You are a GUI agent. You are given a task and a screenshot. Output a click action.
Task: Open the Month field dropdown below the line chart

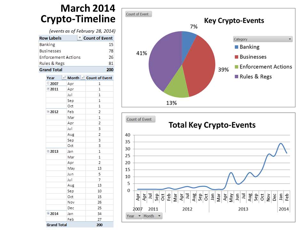pyautogui.click(x=152, y=216)
